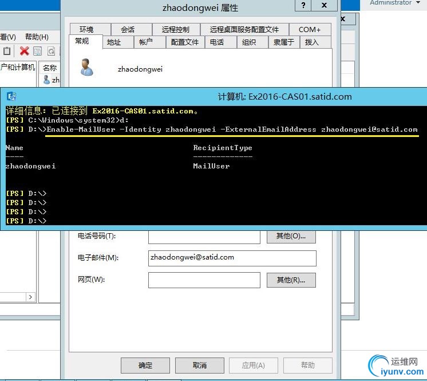Viewport: 427px width, 381px height.
Task: Close the zhaodongwei 属性 dialog
Action: pos(324,5)
